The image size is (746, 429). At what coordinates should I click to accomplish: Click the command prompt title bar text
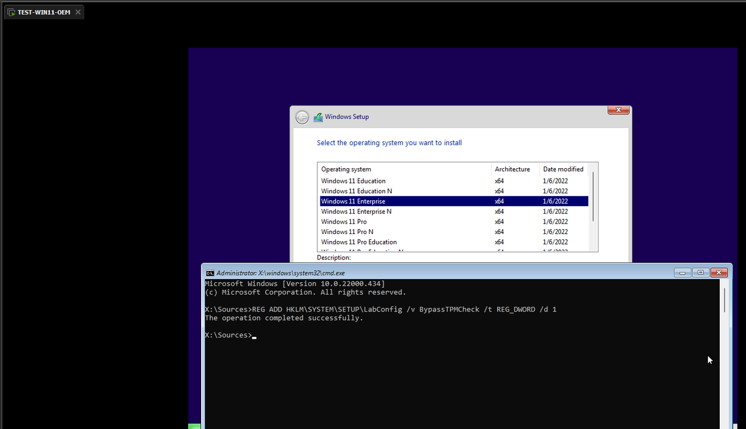(x=280, y=273)
